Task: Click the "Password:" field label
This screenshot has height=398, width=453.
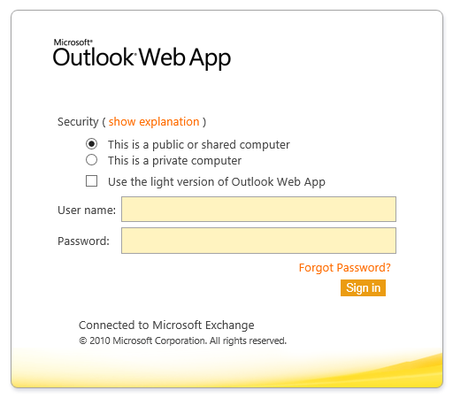Action: 83,241
